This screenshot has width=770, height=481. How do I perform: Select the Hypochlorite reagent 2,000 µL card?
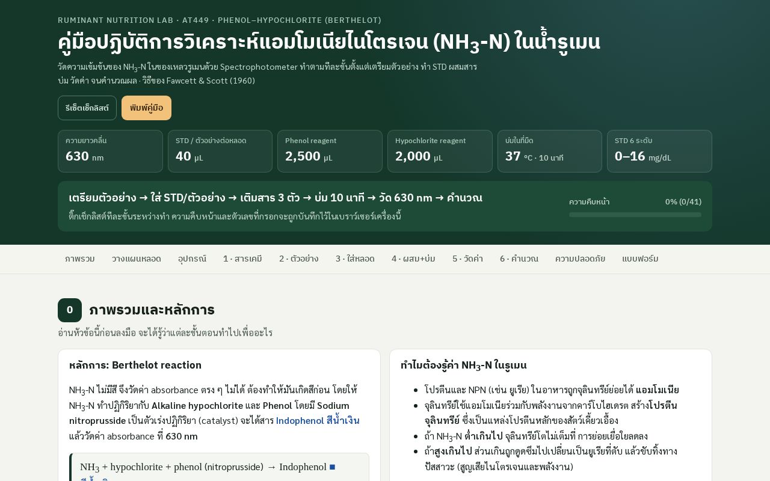pos(440,151)
